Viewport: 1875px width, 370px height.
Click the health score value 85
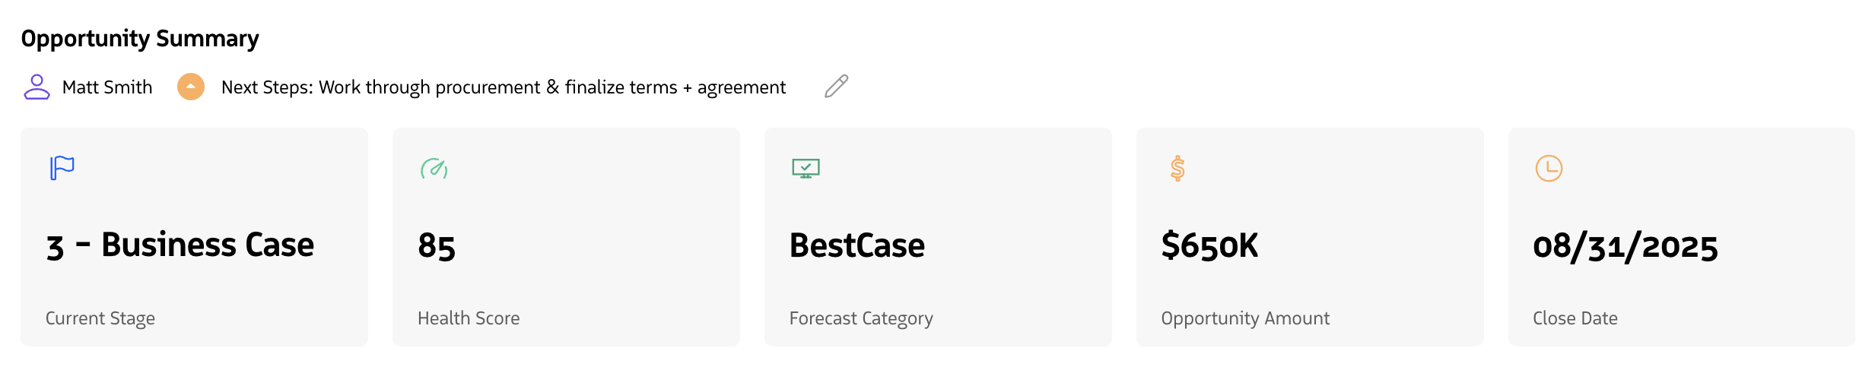click(x=437, y=246)
